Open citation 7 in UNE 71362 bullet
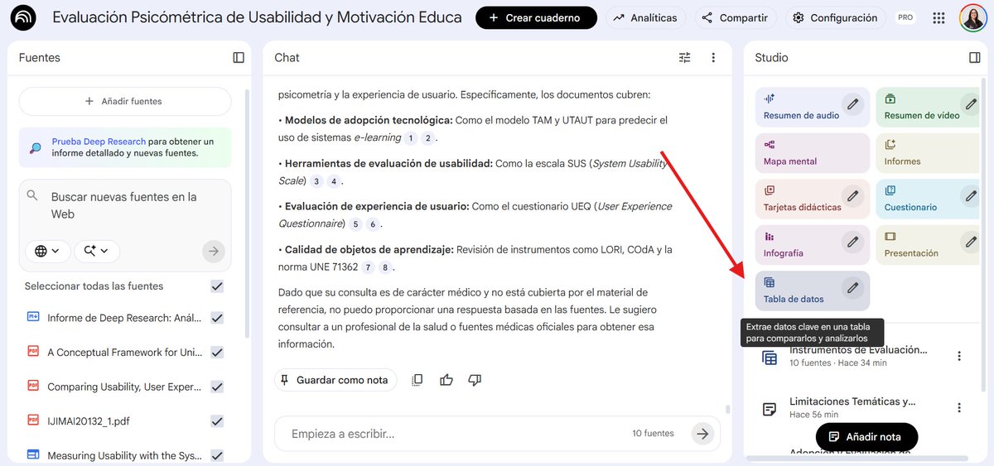The width and height of the screenshot is (994, 466). 368,267
